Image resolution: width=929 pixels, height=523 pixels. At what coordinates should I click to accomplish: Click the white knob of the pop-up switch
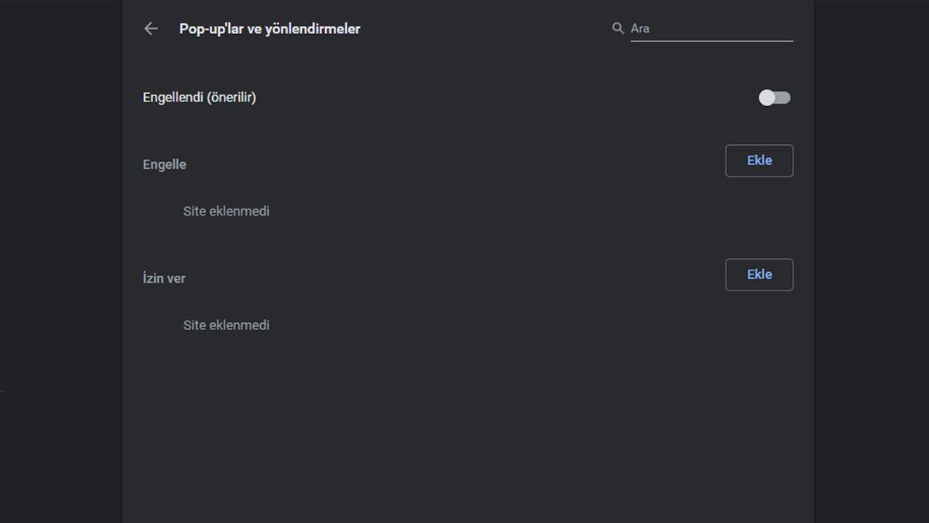click(767, 98)
